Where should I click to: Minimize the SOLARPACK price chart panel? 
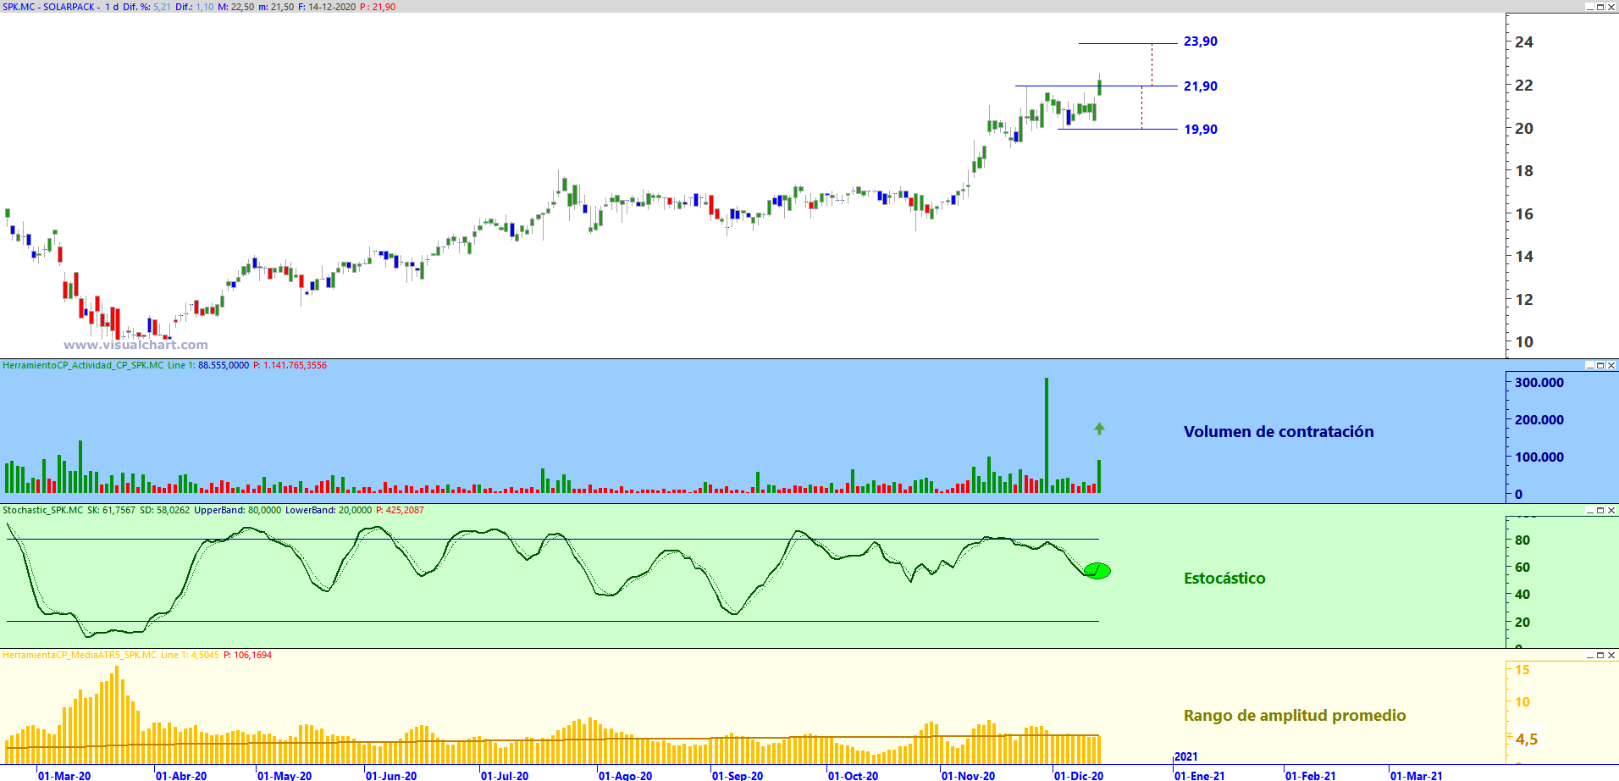coord(1589,7)
